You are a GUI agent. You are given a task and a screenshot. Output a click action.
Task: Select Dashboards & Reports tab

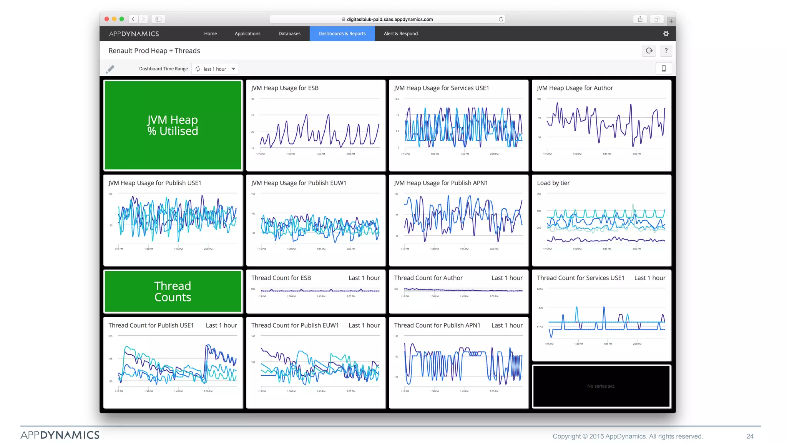342,33
